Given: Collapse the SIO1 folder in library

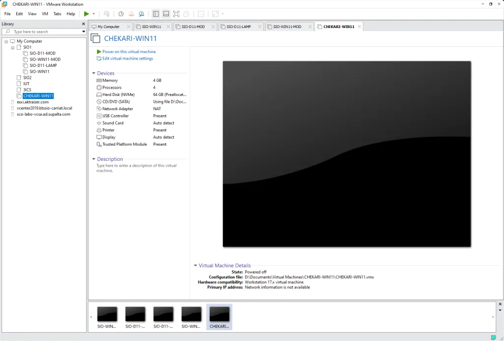Looking at the screenshot, I should pos(13,47).
